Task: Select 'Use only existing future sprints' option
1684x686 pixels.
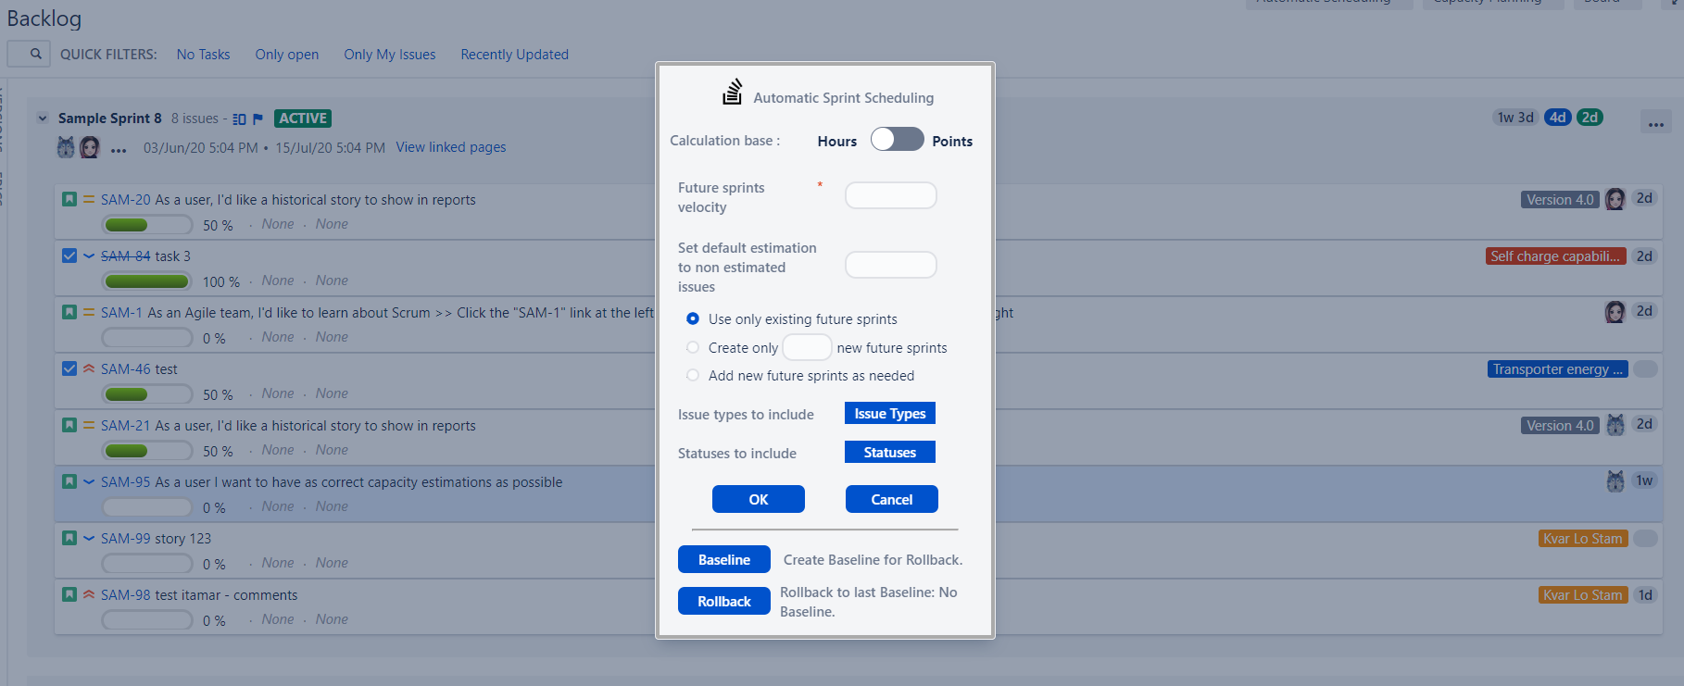Action: click(693, 318)
